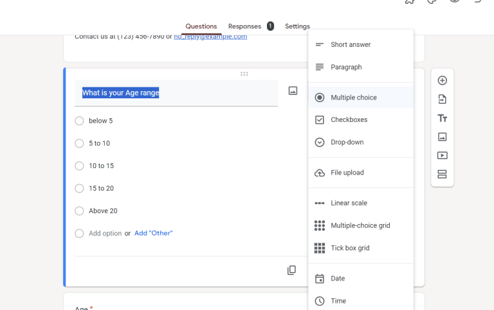Open the Questions tab
This screenshot has height=310, width=494.
(201, 26)
